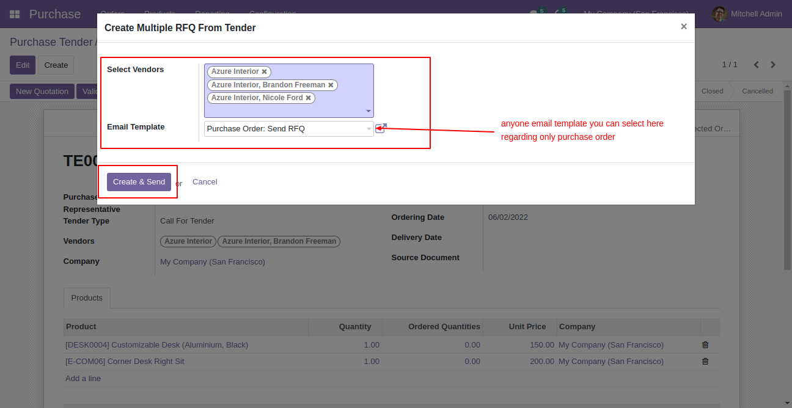Screen dimensions: 792x408
Task: Click the ordering date 06/02/2022
Action: (508, 217)
